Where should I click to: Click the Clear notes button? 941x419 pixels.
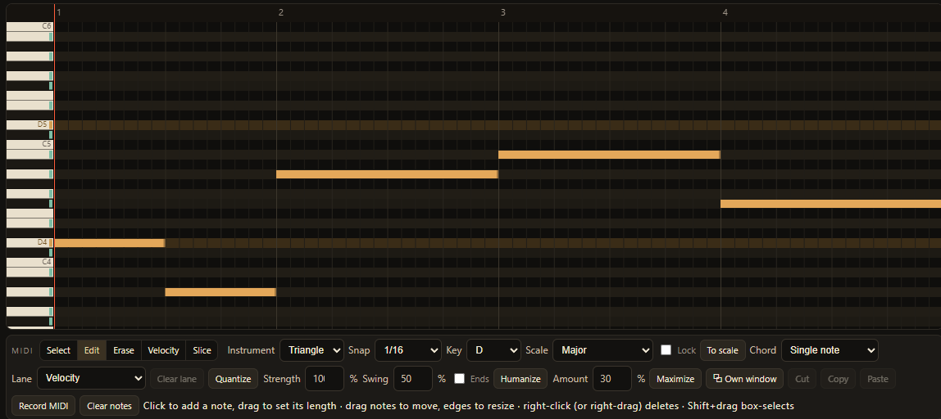tap(109, 406)
